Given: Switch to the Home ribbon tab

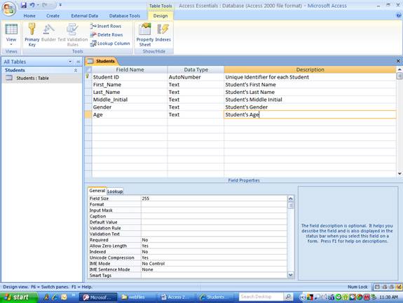Looking at the screenshot, I should pos(29,16).
